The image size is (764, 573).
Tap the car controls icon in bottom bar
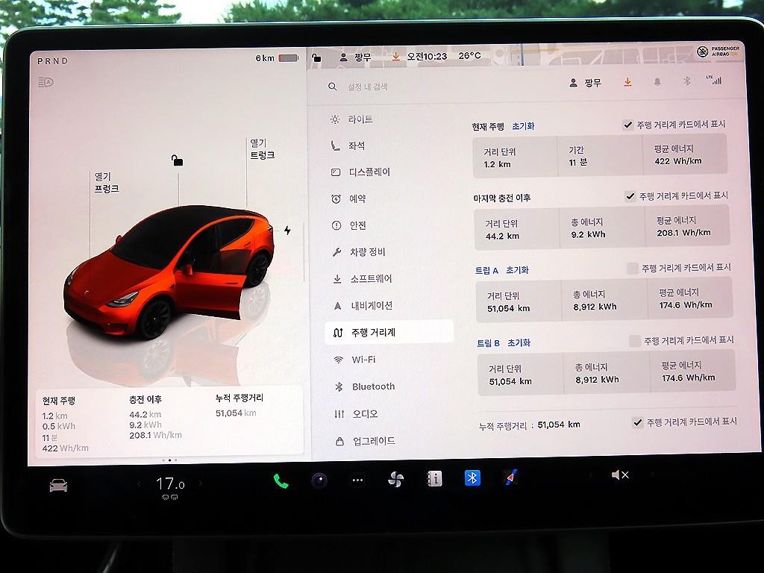(58, 485)
